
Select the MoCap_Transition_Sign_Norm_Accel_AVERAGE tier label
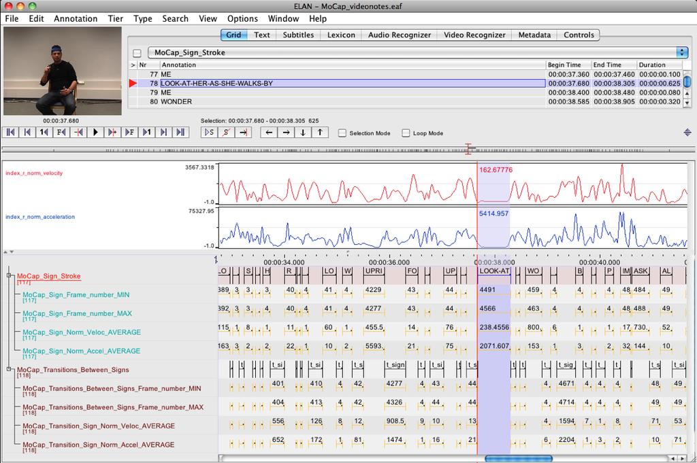click(98, 445)
